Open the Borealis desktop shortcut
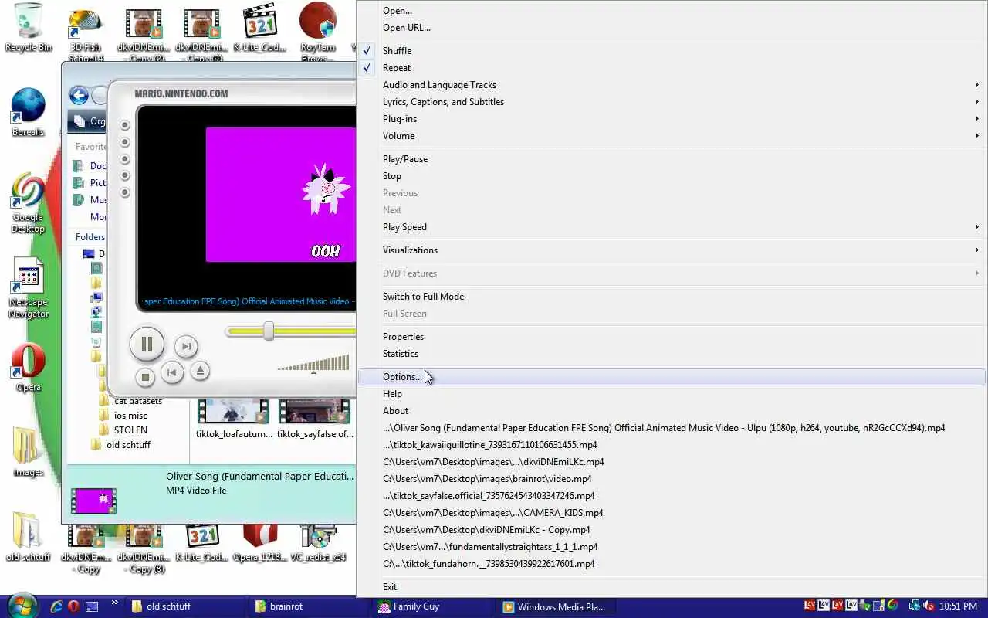 click(x=29, y=112)
